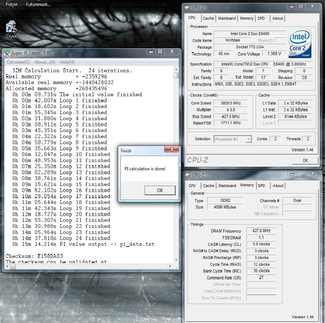The height and width of the screenshot is (323, 325).
Task: Click the Bus Speed value 427.8 MHz
Action: point(230,117)
